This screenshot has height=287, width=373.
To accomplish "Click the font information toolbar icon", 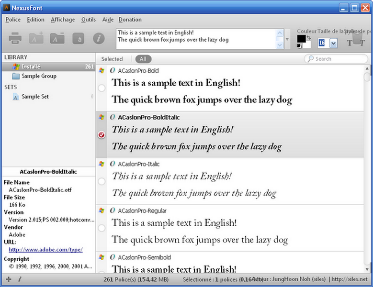I will (99, 38).
